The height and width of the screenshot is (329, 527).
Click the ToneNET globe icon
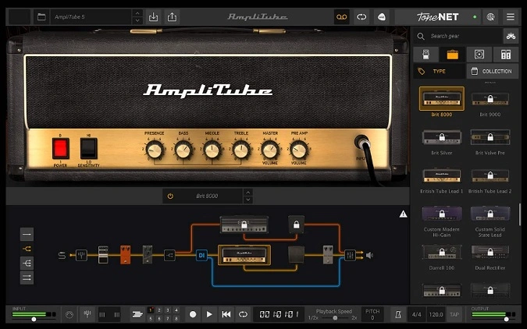pos(490,17)
